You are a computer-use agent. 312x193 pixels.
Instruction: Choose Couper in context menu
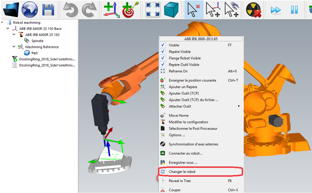[x=201, y=190]
